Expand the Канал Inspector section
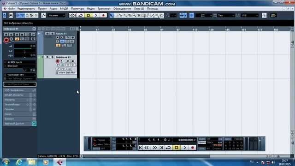The image size is (295, 166). pyautogui.click(x=19, y=114)
